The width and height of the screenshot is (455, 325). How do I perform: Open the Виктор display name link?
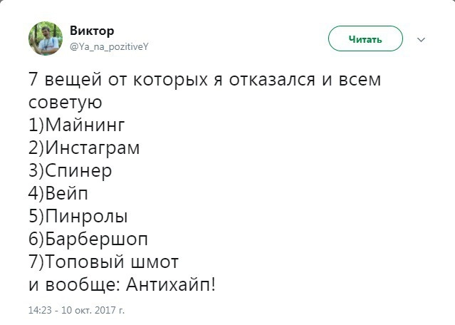pyautogui.click(x=92, y=31)
